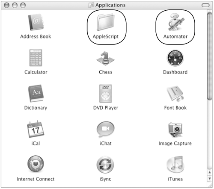Click the Image Capture camera icon

175,130
